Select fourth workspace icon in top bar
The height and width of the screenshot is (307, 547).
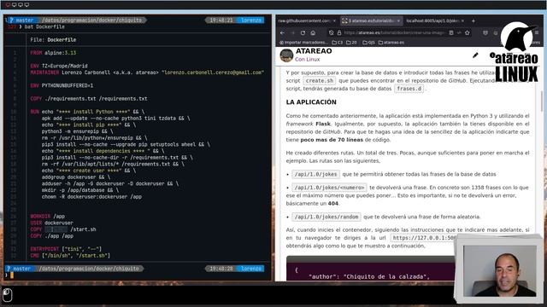[x=26, y=5]
